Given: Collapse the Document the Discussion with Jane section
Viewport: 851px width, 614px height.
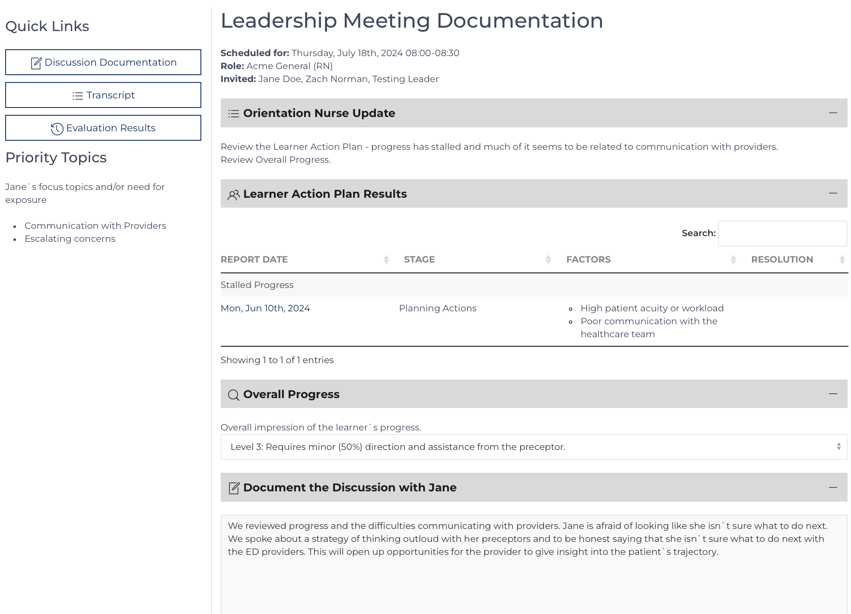Looking at the screenshot, I should coord(833,487).
